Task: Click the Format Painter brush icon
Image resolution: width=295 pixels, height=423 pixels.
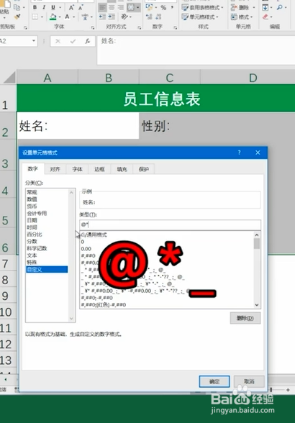Action: [x=17, y=17]
